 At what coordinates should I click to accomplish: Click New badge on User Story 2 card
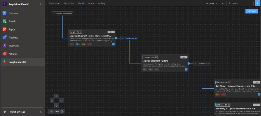point(257,105)
